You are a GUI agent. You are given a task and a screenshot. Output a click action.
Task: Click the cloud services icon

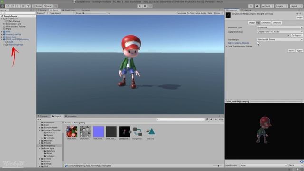pos(257,6)
